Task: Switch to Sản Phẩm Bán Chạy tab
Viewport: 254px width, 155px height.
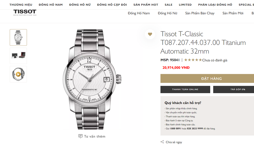Action: 200,13
